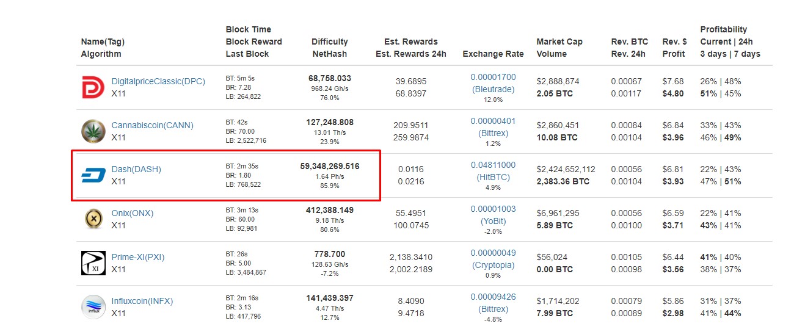Image resolution: width=805 pixels, height=329 pixels.
Task: Open the Bittrex link for Influxcoin
Action: 493,309
